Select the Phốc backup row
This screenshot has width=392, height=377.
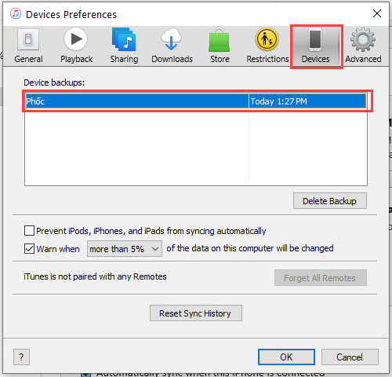click(x=196, y=101)
